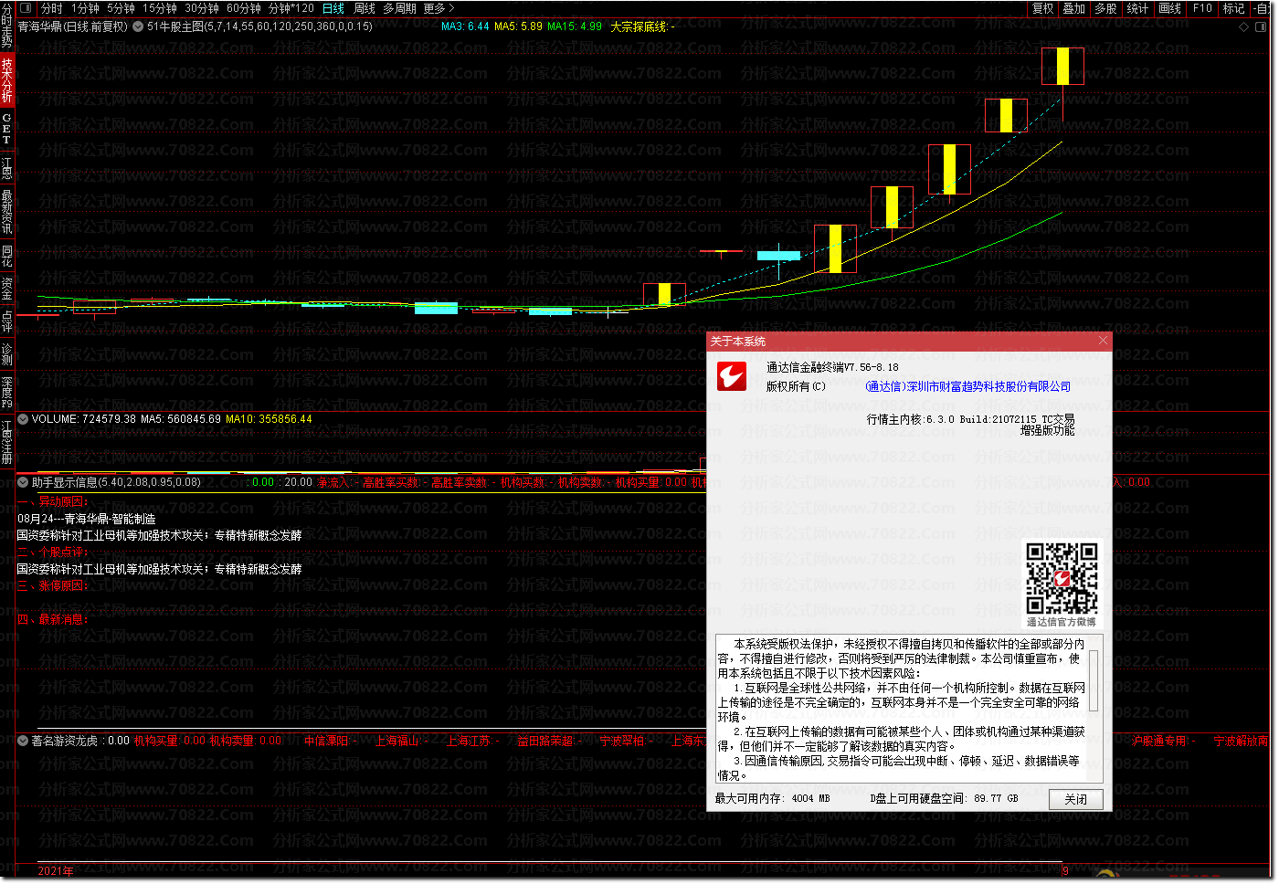The width and height of the screenshot is (1279, 884).
Task: Select the 日线 daily period
Action: (333, 8)
